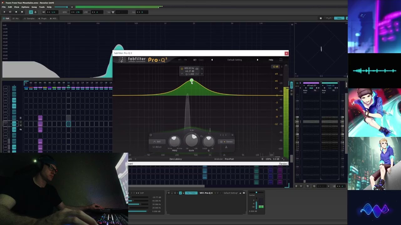Switch to the Plugin tab
The image size is (401, 225).
[43, 18]
